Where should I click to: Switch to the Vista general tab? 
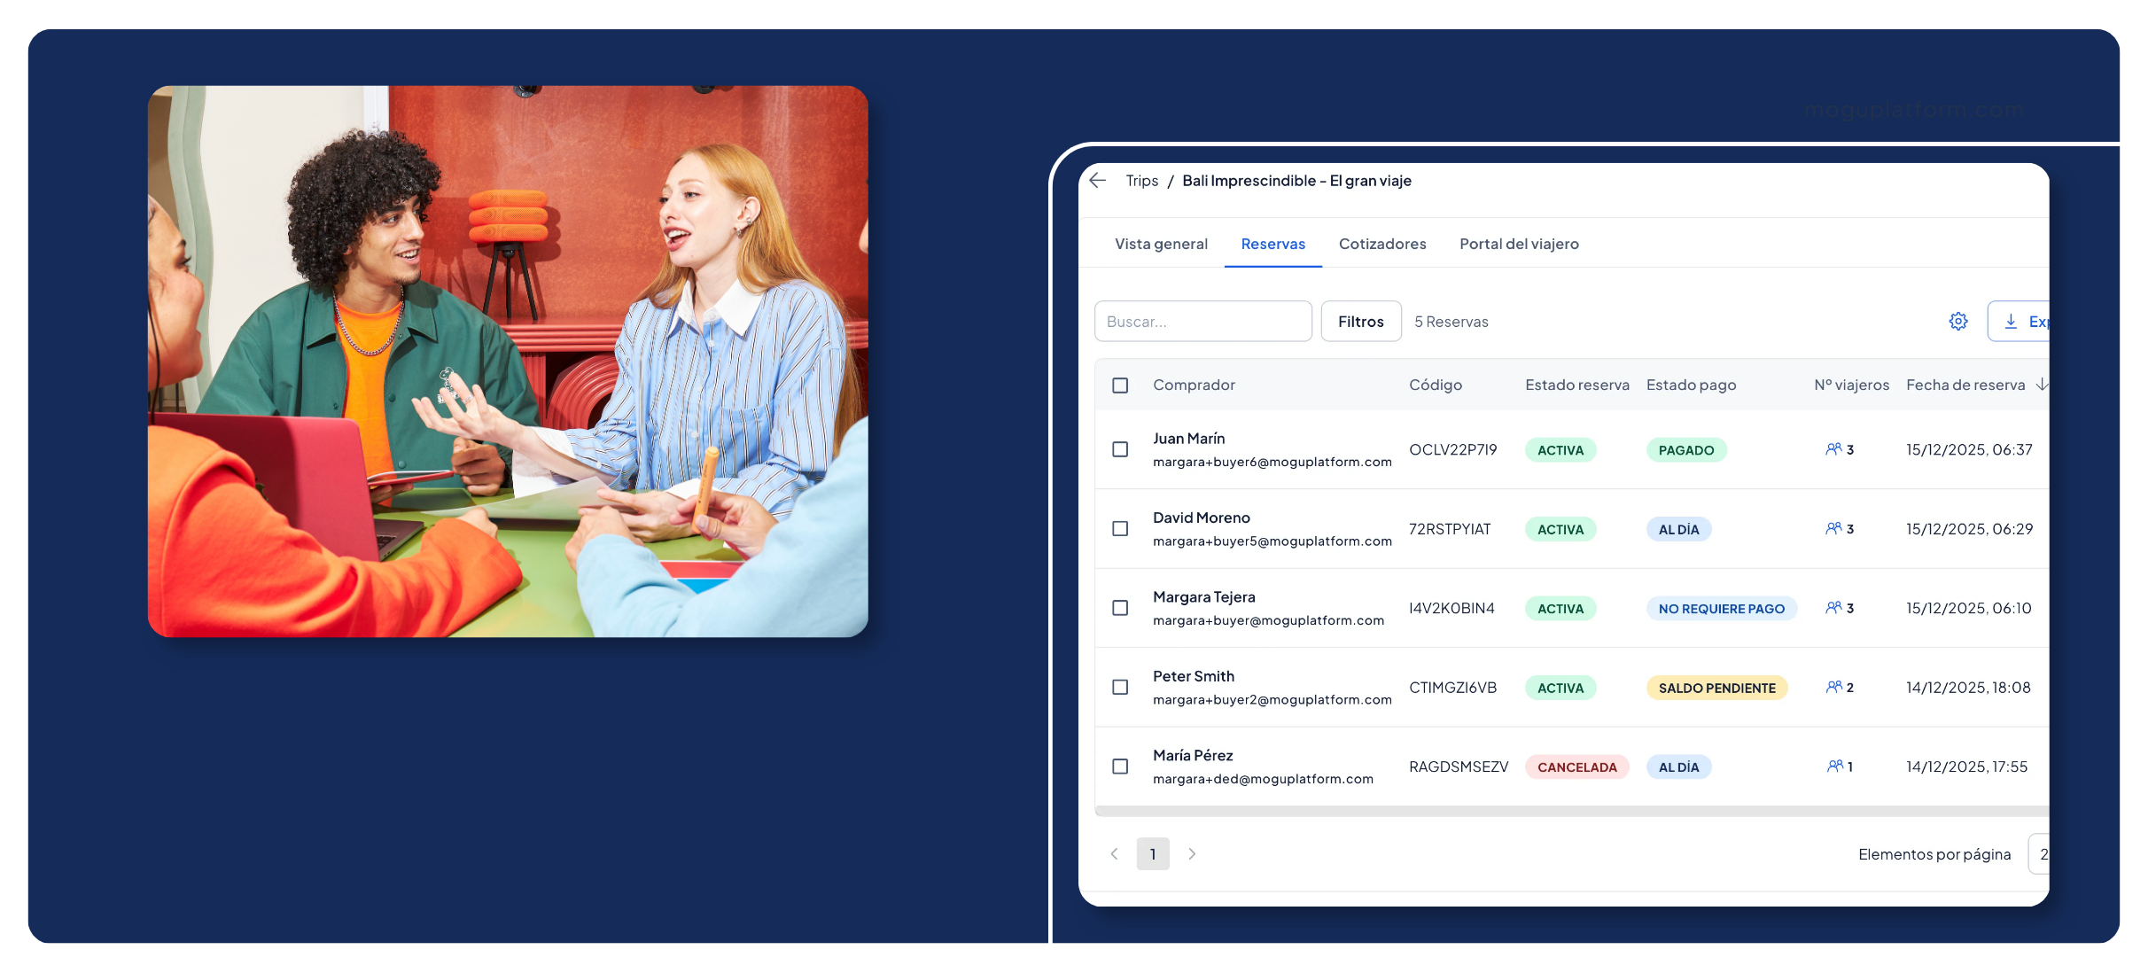[x=1161, y=244]
